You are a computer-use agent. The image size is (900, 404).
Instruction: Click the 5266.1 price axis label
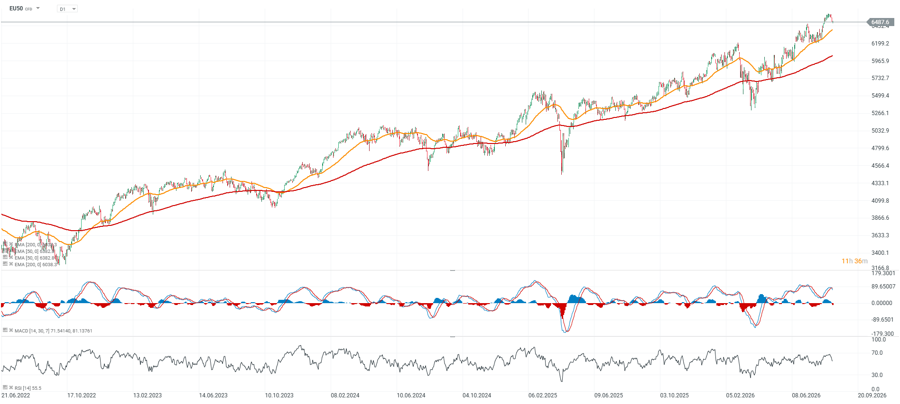click(x=881, y=113)
